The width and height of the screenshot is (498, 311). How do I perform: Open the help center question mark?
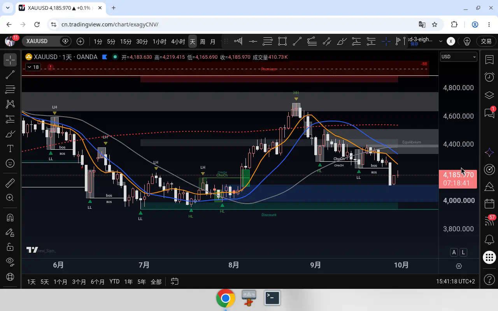tap(489, 280)
